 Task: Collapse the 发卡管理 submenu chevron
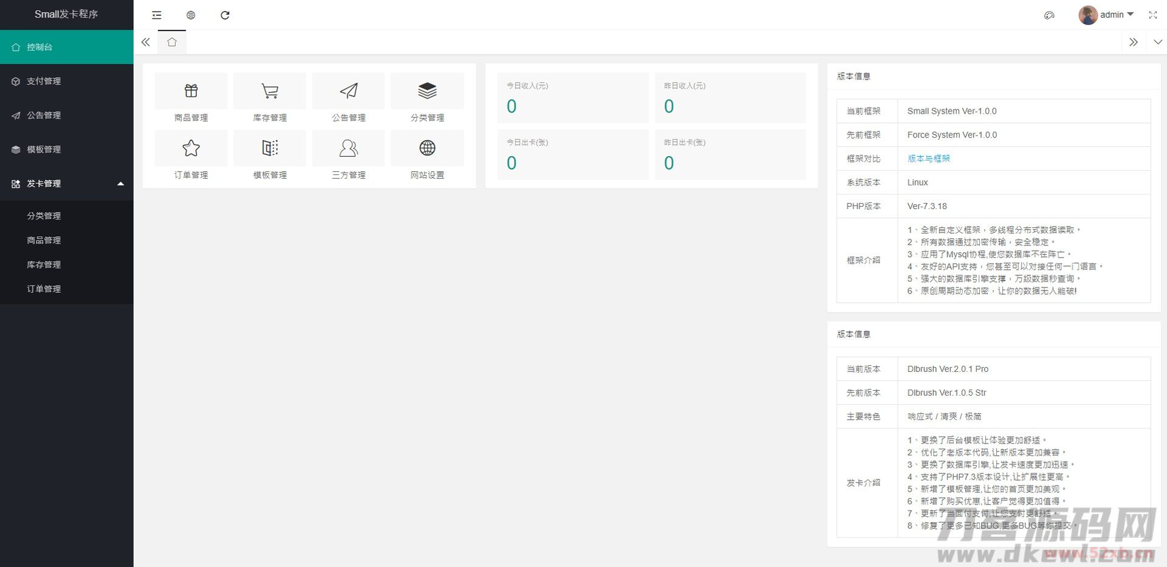tap(120, 183)
